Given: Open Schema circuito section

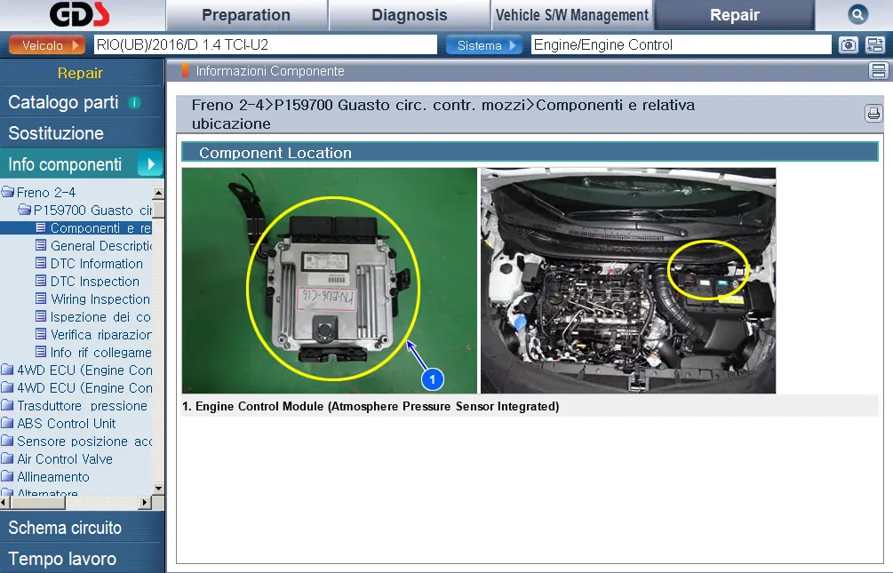Looking at the screenshot, I should pyautogui.click(x=65, y=528).
